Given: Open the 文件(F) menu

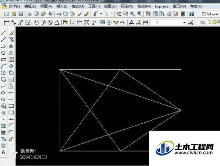Looking at the screenshot, I should coord(14,6).
